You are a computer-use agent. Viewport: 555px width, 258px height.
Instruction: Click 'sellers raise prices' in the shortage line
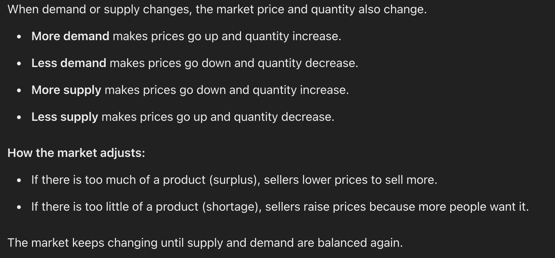(316, 207)
